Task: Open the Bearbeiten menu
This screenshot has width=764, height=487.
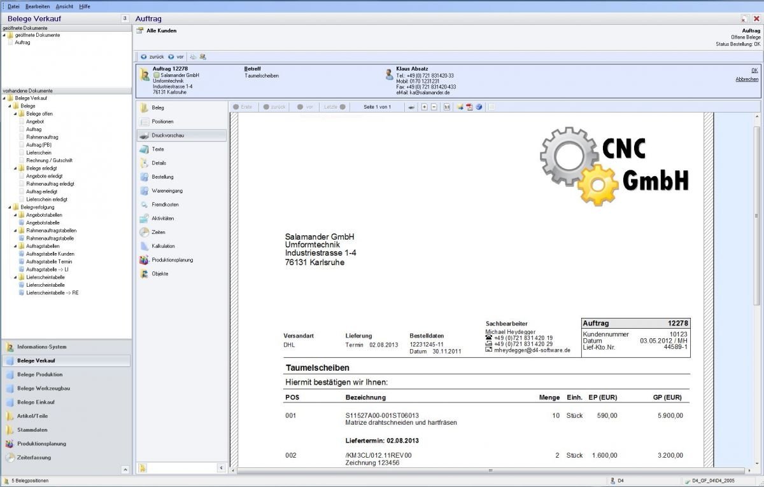Action: tap(38, 6)
